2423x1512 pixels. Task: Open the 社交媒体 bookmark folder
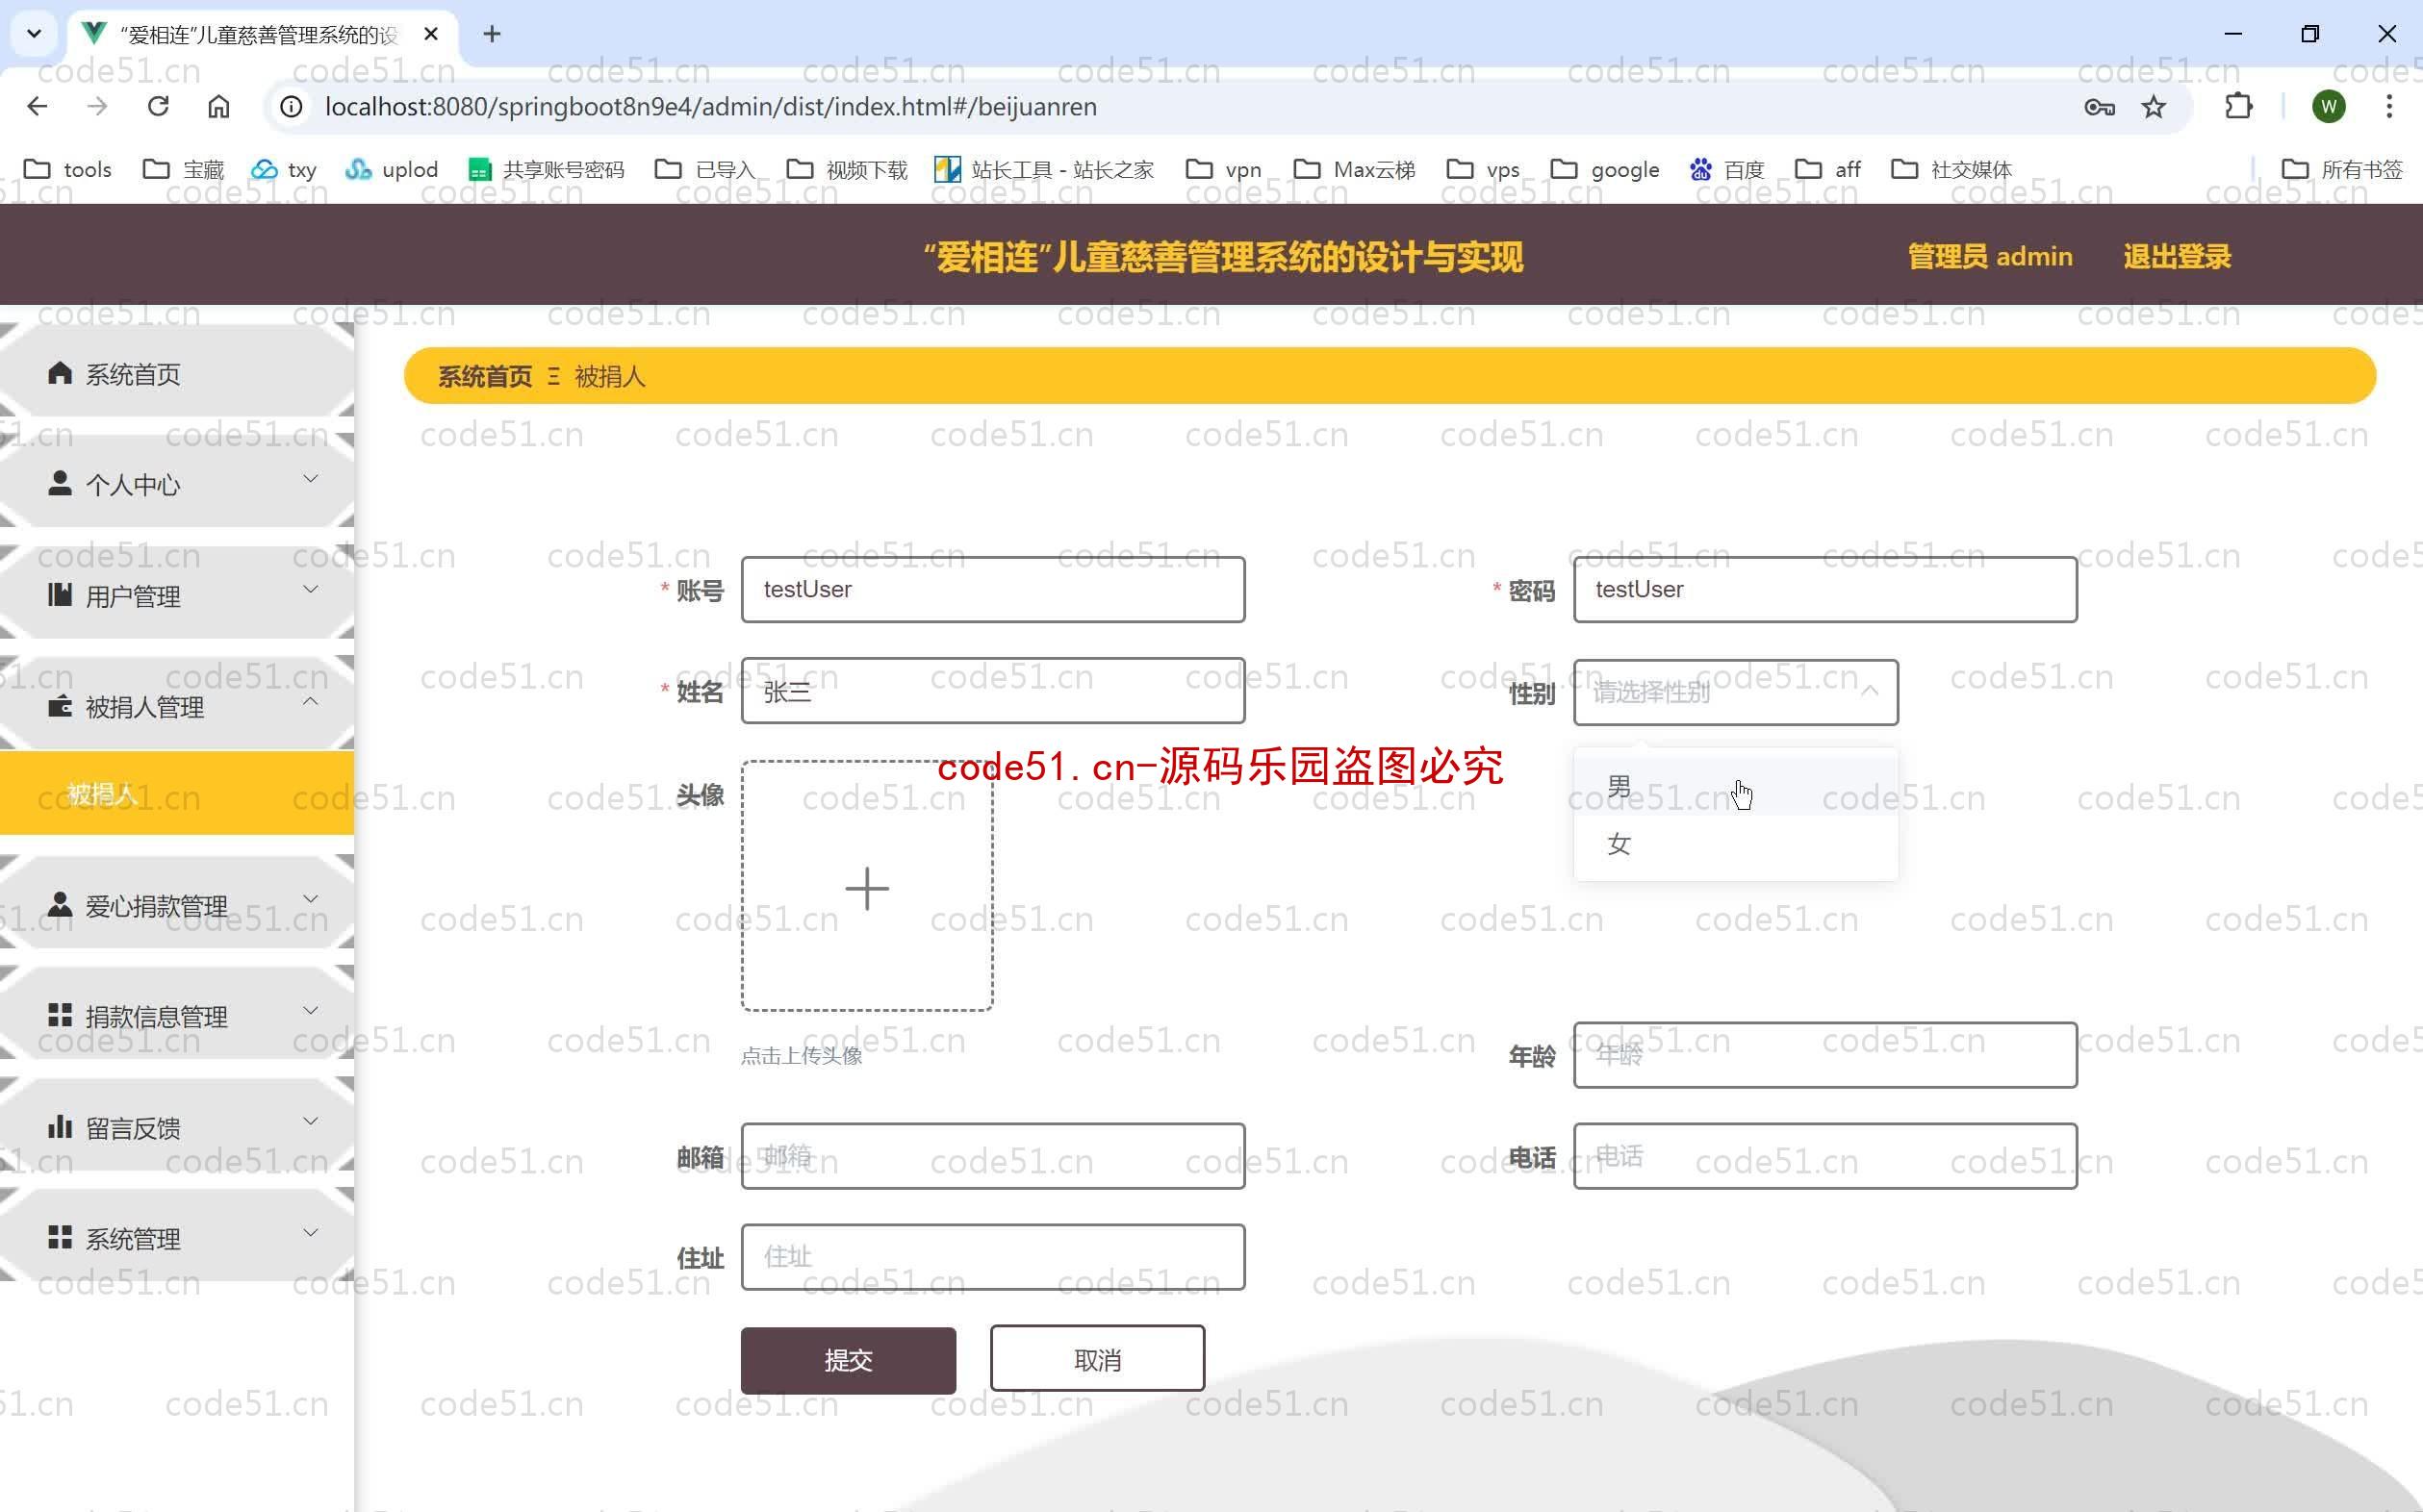coord(1951,169)
